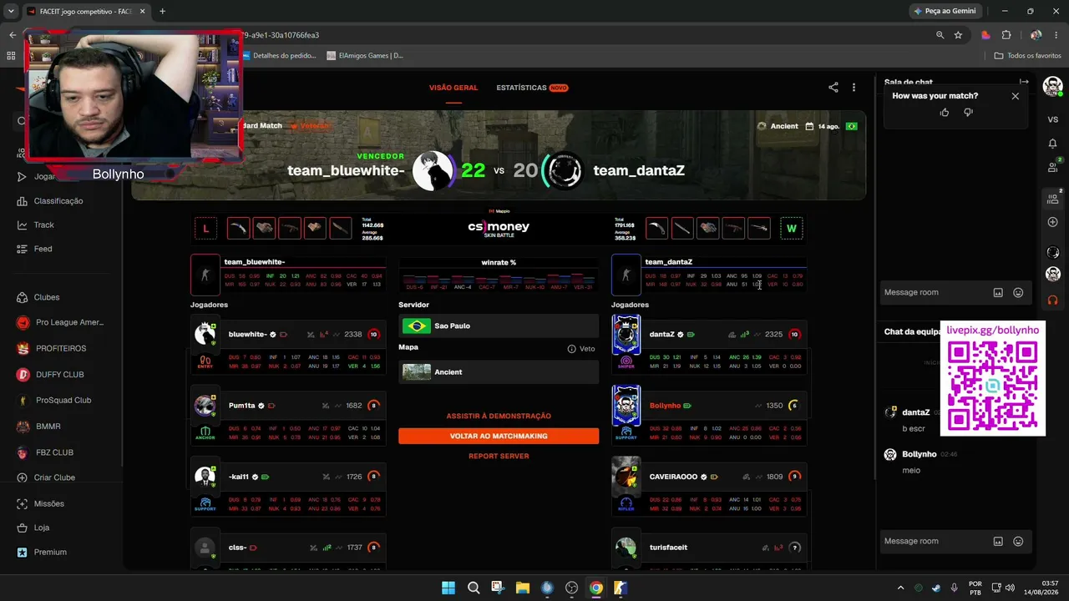The image size is (1069, 601).
Task: Open the support headset icon
Action: 1053,300
